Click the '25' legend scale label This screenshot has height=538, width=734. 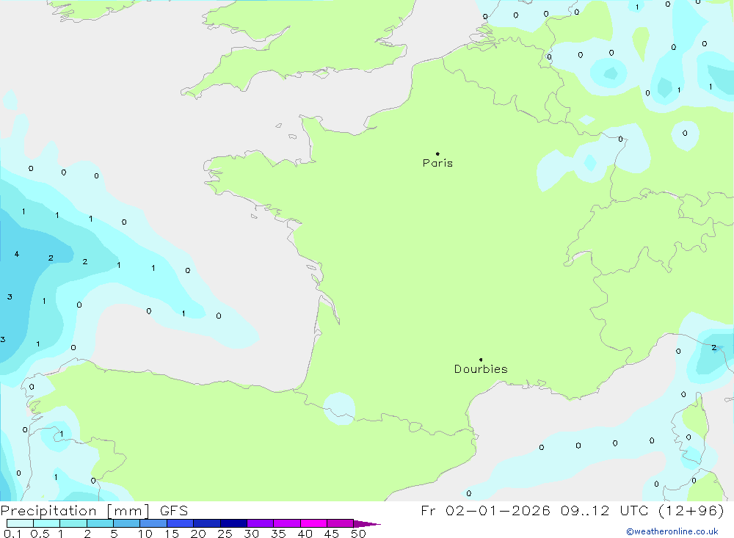(x=225, y=534)
